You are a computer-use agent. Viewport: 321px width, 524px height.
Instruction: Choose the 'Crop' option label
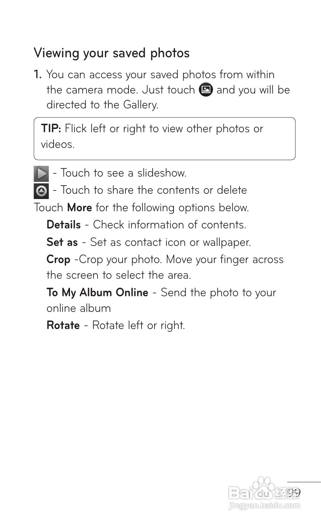(58, 259)
